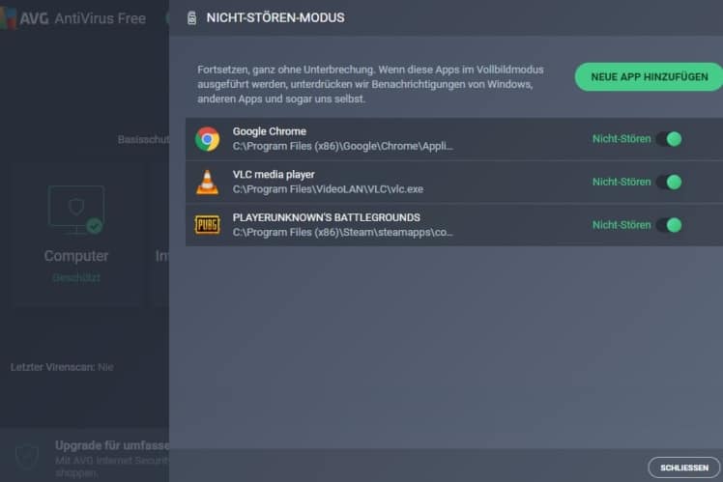The height and width of the screenshot is (482, 723).
Task: Click the Basisschutz label in AVG window
Action: coord(143,140)
